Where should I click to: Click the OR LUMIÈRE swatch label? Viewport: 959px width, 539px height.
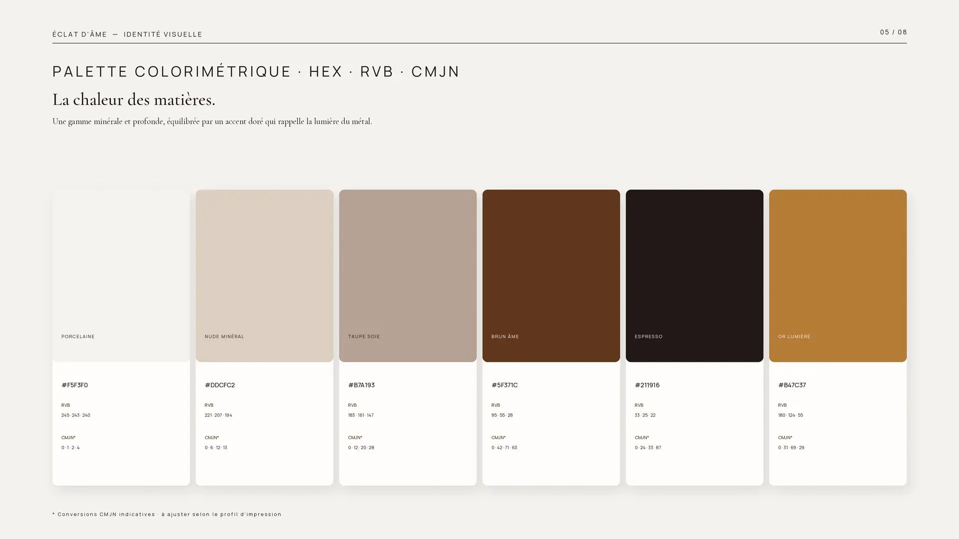coord(794,337)
